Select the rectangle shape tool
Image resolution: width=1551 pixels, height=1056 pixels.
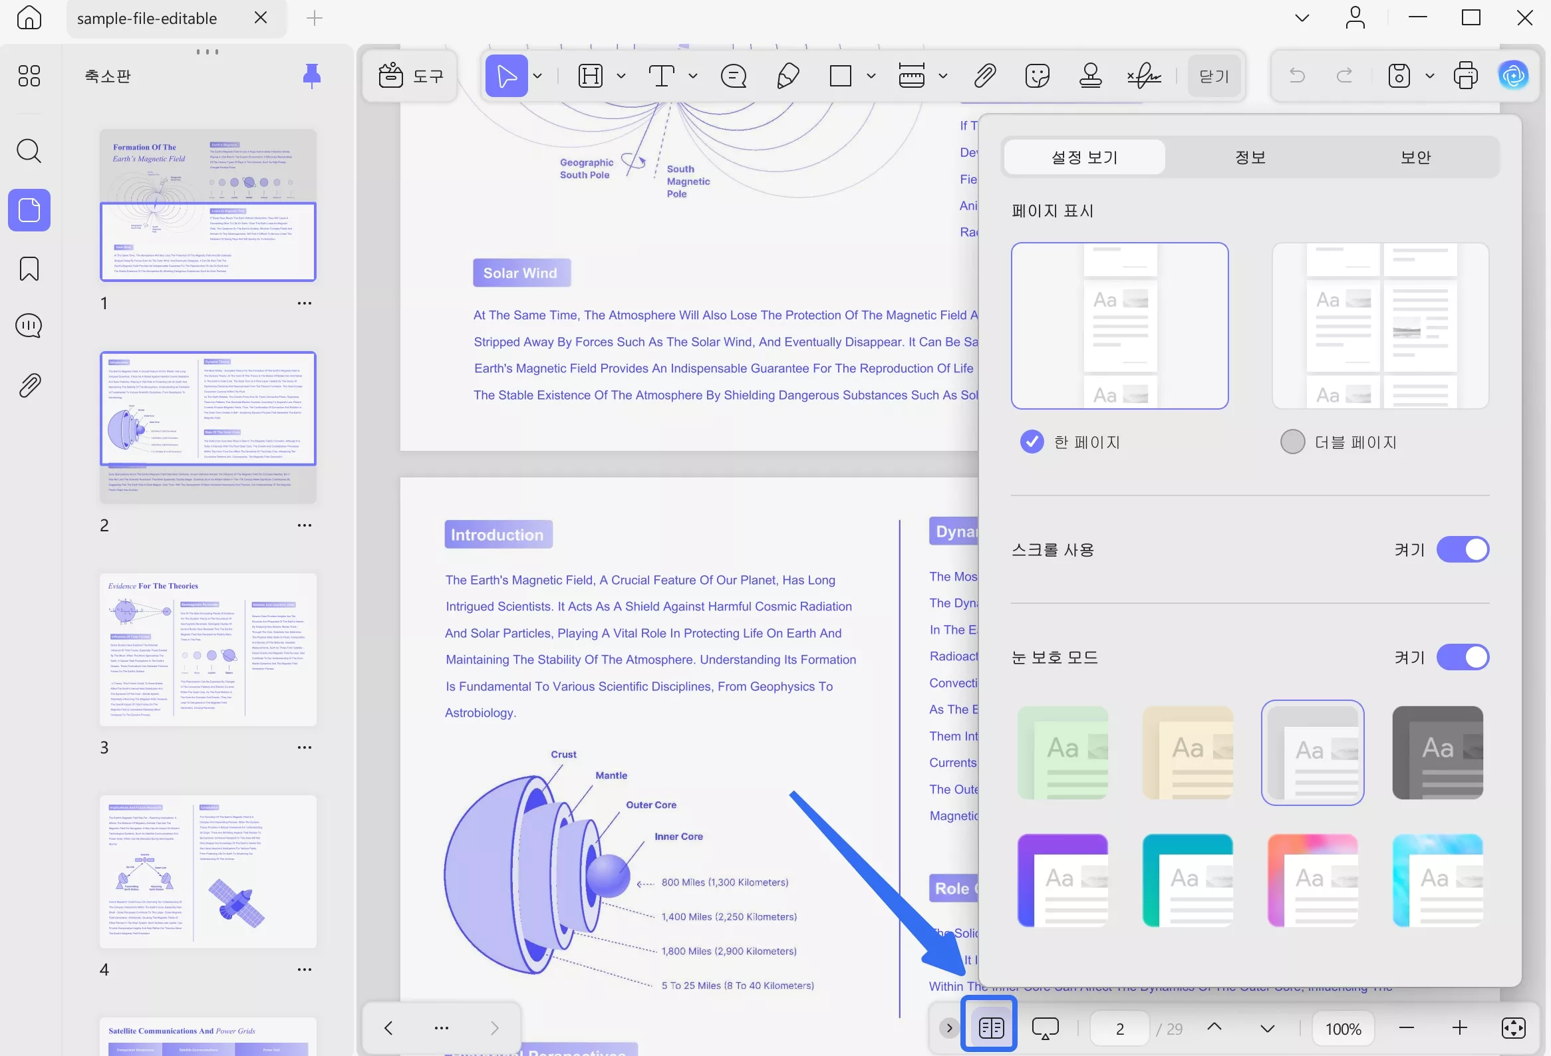tap(840, 76)
